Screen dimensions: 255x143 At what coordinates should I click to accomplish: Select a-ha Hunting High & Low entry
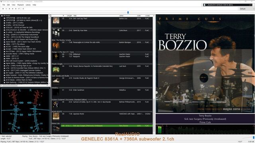pyautogui.click(x=19, y=66)
